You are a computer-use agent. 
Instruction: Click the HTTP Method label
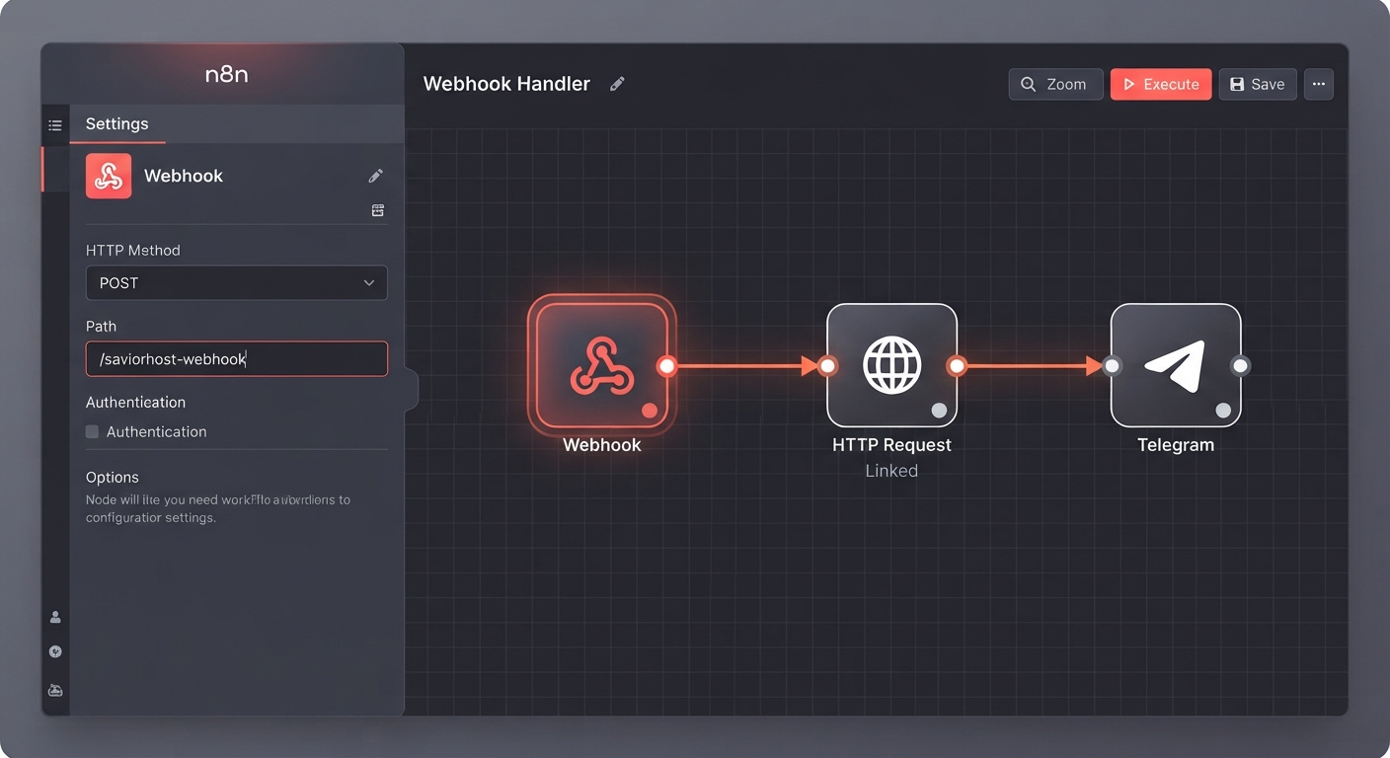[x=133, y=250]
